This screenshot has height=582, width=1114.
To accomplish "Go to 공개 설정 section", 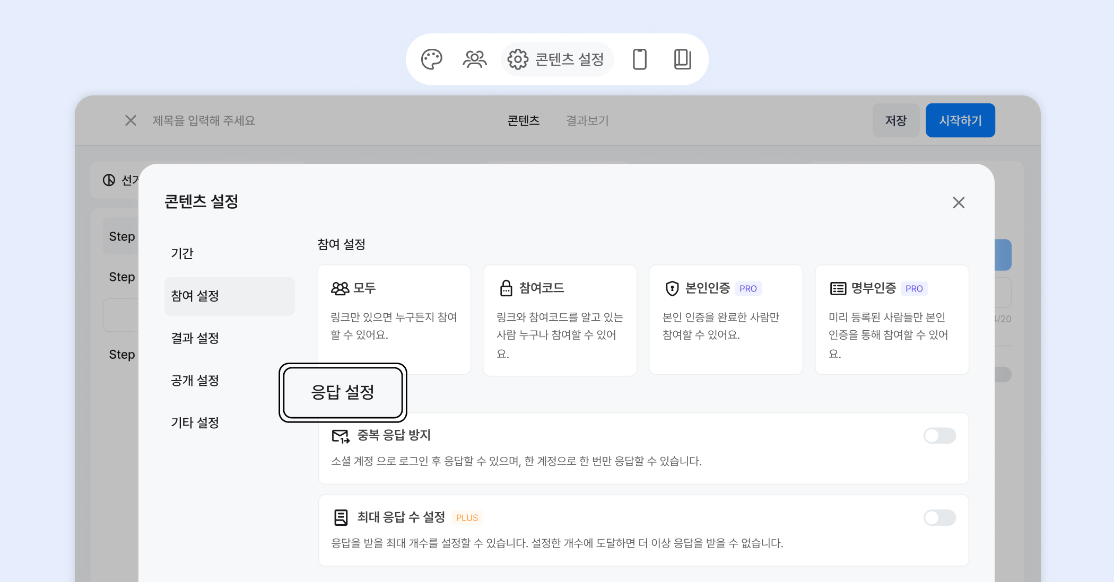I will [195, 381].
